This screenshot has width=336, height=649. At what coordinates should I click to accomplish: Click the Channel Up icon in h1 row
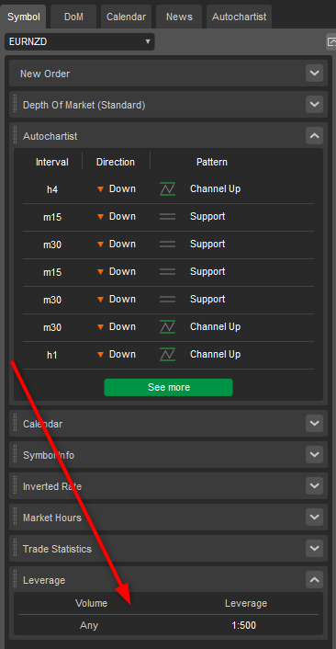click(167, 354)
